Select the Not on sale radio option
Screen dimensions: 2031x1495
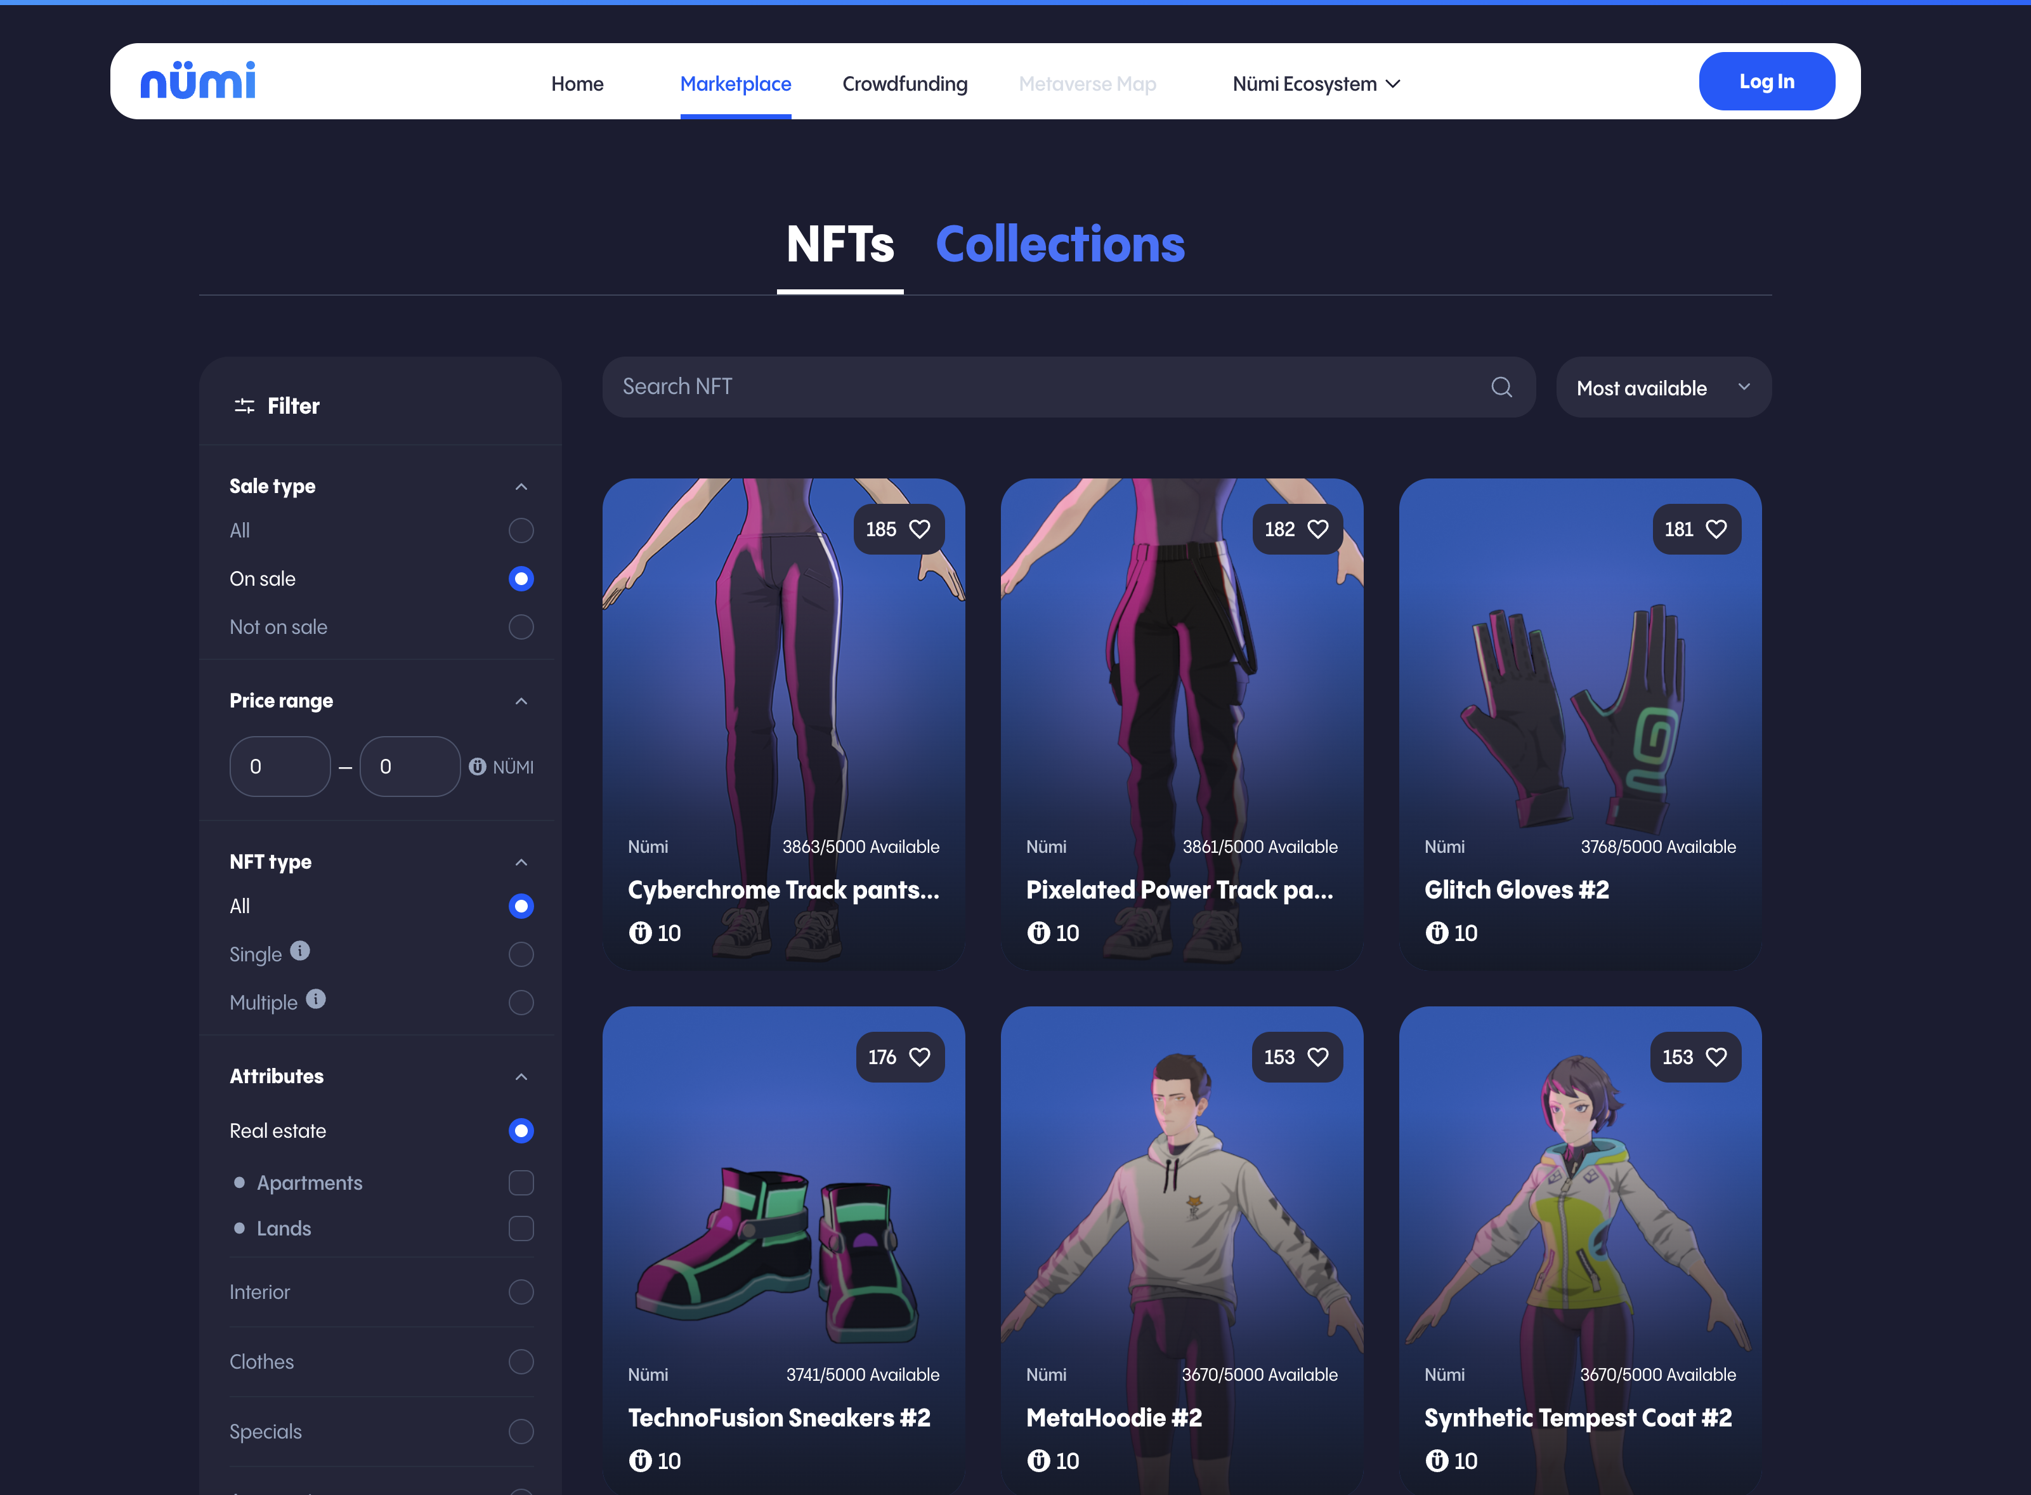coord(521,627)
